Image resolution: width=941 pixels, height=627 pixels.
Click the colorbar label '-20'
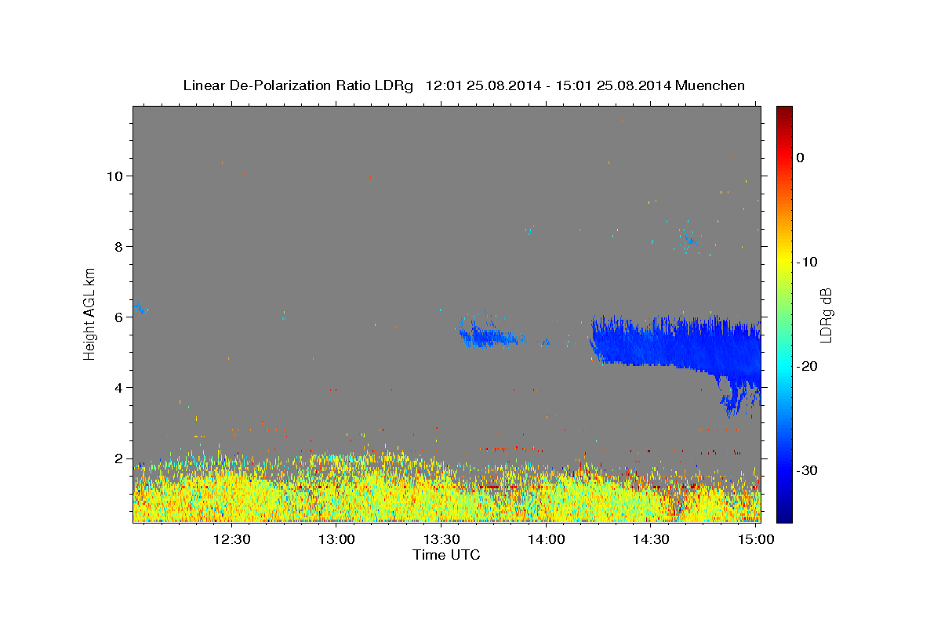(x=808, y=366)
